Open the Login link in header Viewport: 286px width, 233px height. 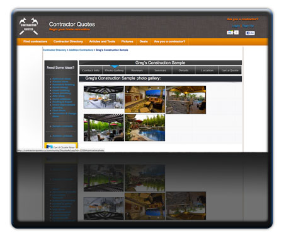[236, 26]
